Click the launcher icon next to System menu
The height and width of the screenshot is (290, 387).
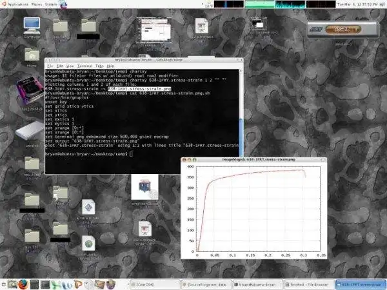tap(63, 5)
